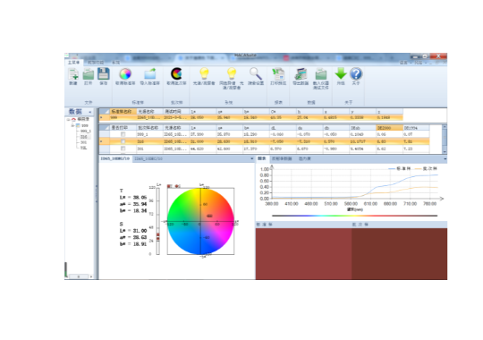Image resolution: width=483 pixels, height=340 pixels.
Task: Save with the blue floppy disk icon
Action: pyautogui.click(x=104, y=74)
